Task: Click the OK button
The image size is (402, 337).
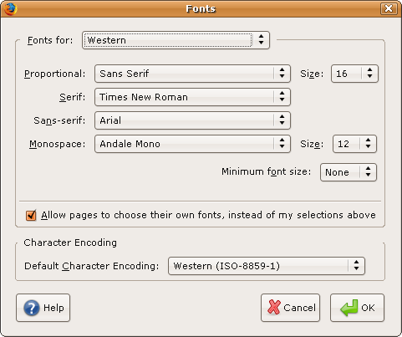Action: point(357,308)
